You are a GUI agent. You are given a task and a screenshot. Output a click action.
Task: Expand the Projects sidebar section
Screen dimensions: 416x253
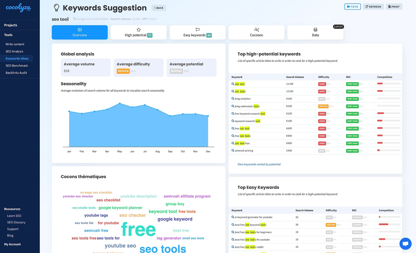11,25
